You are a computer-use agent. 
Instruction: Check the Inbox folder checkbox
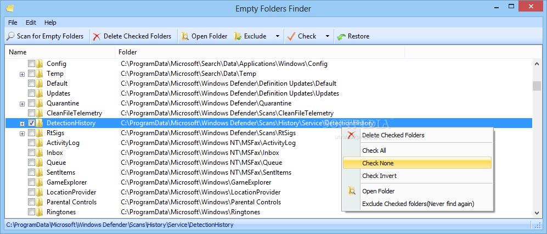[x=31, y=153]
